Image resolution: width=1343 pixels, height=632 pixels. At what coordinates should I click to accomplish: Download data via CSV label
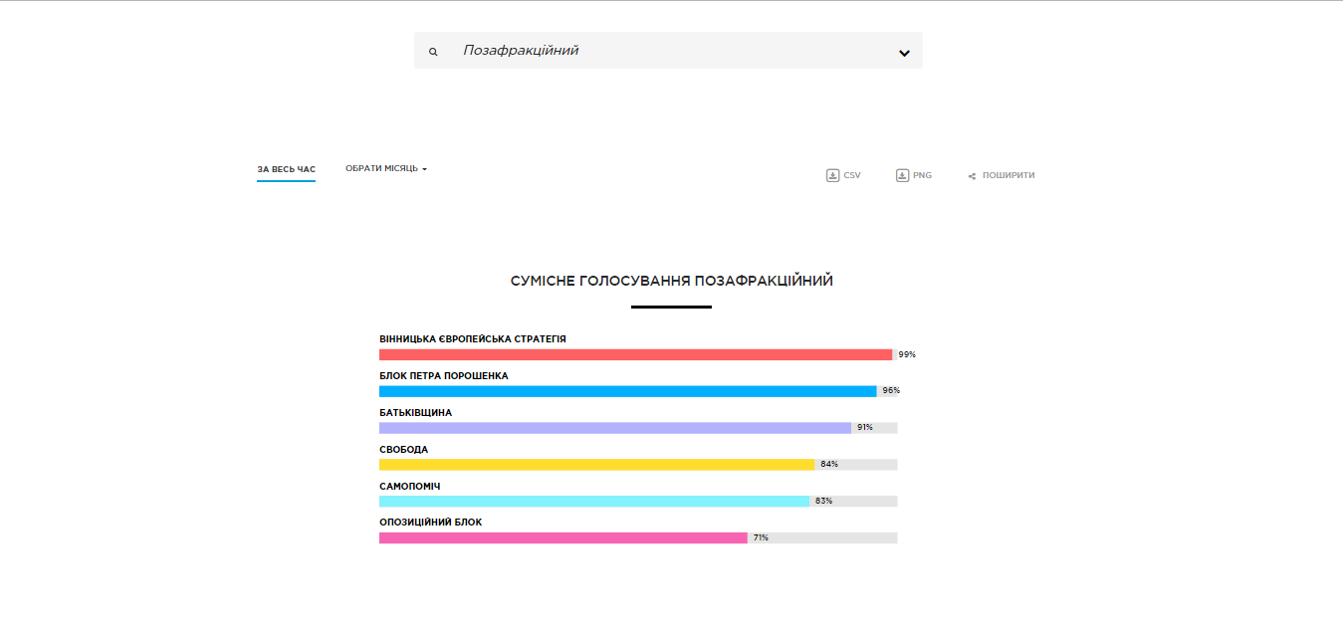[852, 175]
